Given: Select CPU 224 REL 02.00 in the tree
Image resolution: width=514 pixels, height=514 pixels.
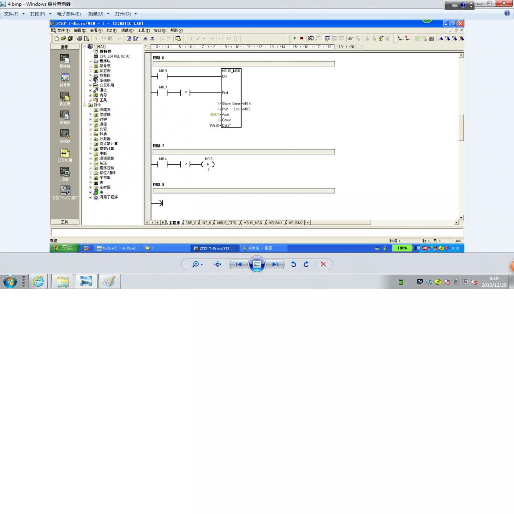Looking at the screenshot, I should (x=114, y=56).
